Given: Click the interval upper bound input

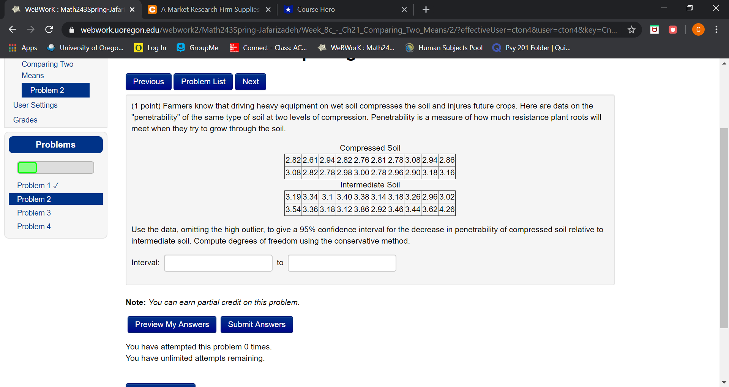Looking at the screenshot, I should pos(342,263).
